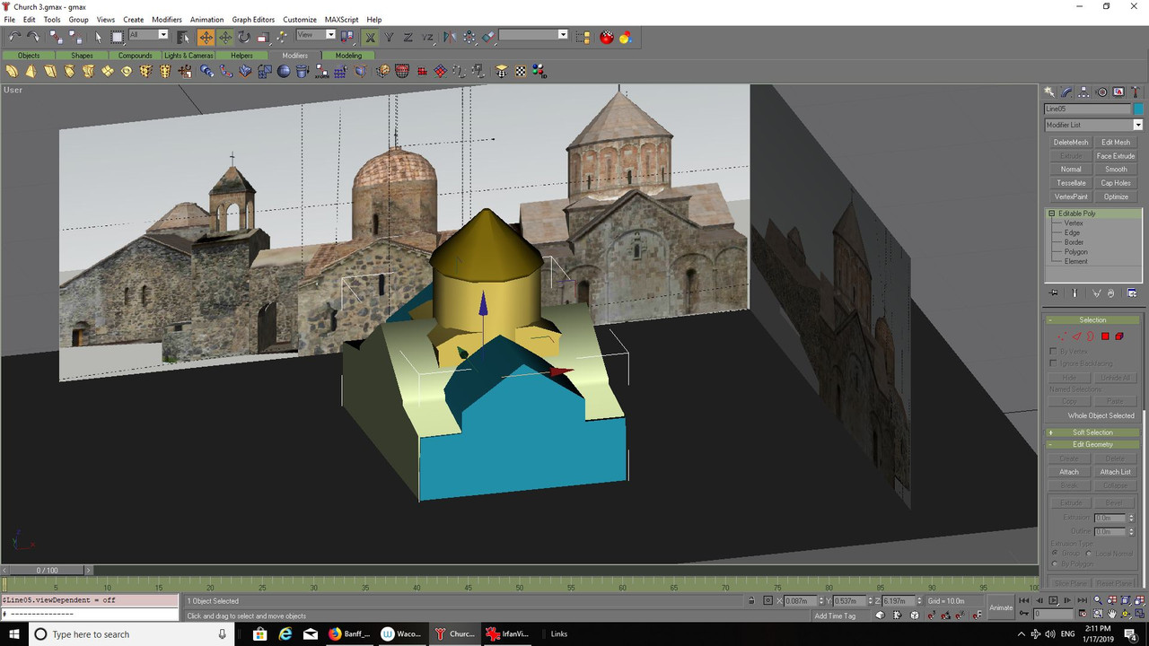Collapse the Selection rollout
The height and width of the screenshot is (646, 1149).
pos(1092,320)
